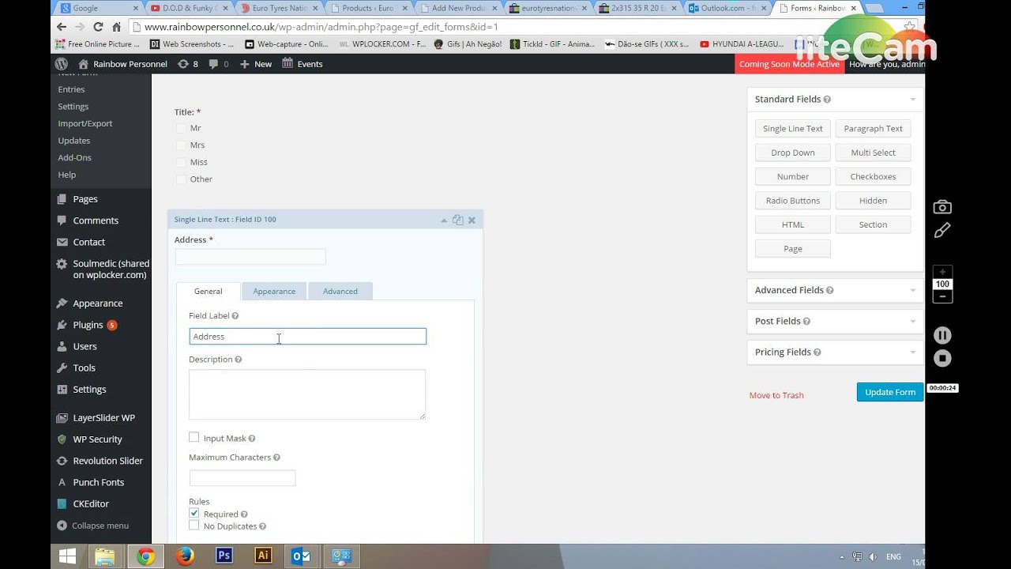This screenshot has width=1011, height=569.
Task: Increase liteCam zoom with plus button
Action: pyautogui.click(x=942, y=272)
